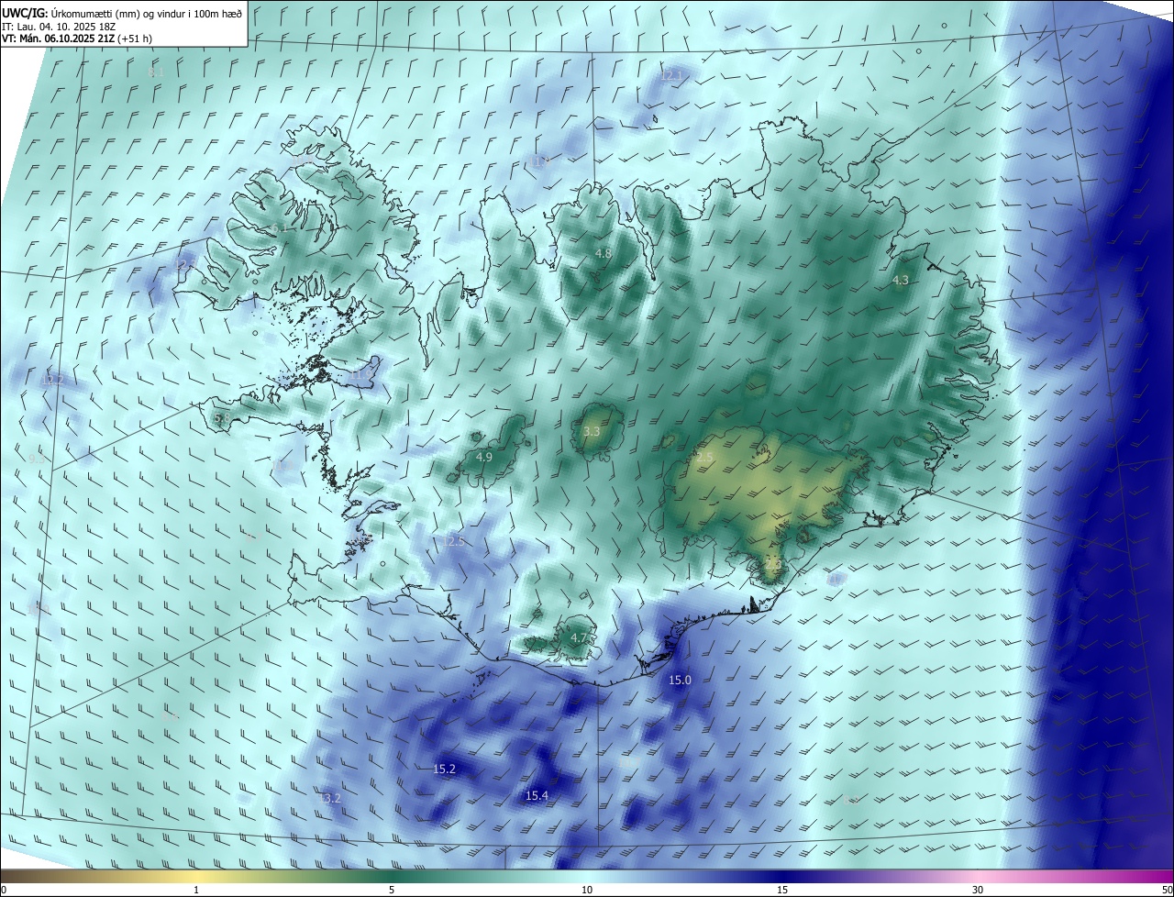Click the 15.2 value label south of Iceland
The image size is (1174, 897).
click(x=444, y=769)
